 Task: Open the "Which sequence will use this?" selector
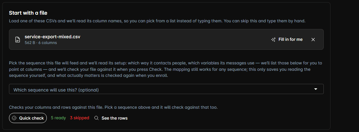click(x=166, y=89)
